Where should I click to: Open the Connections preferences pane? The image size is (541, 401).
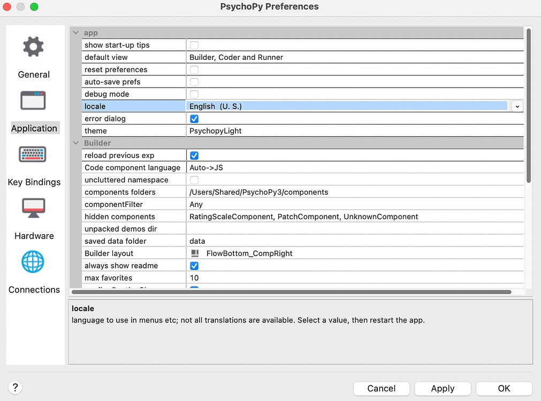coord(34,270)
